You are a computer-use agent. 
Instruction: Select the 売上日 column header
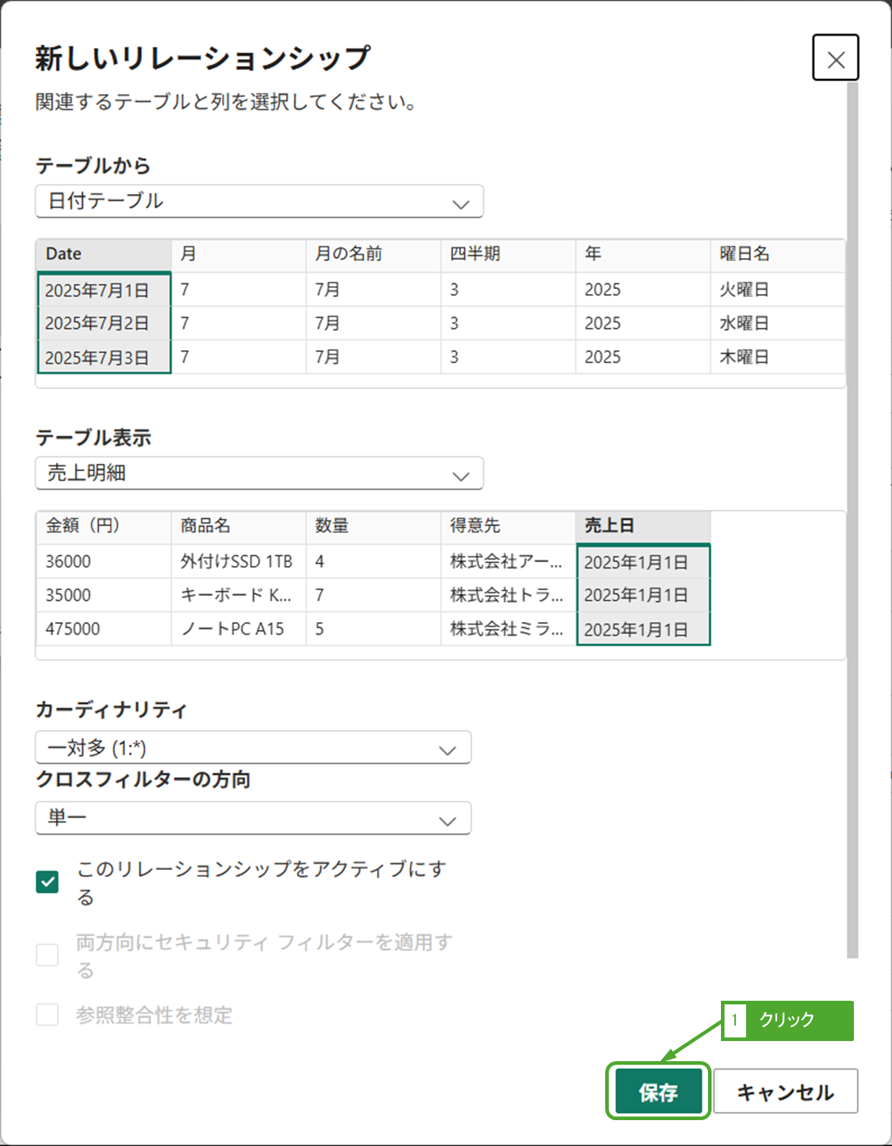point(643,526)
